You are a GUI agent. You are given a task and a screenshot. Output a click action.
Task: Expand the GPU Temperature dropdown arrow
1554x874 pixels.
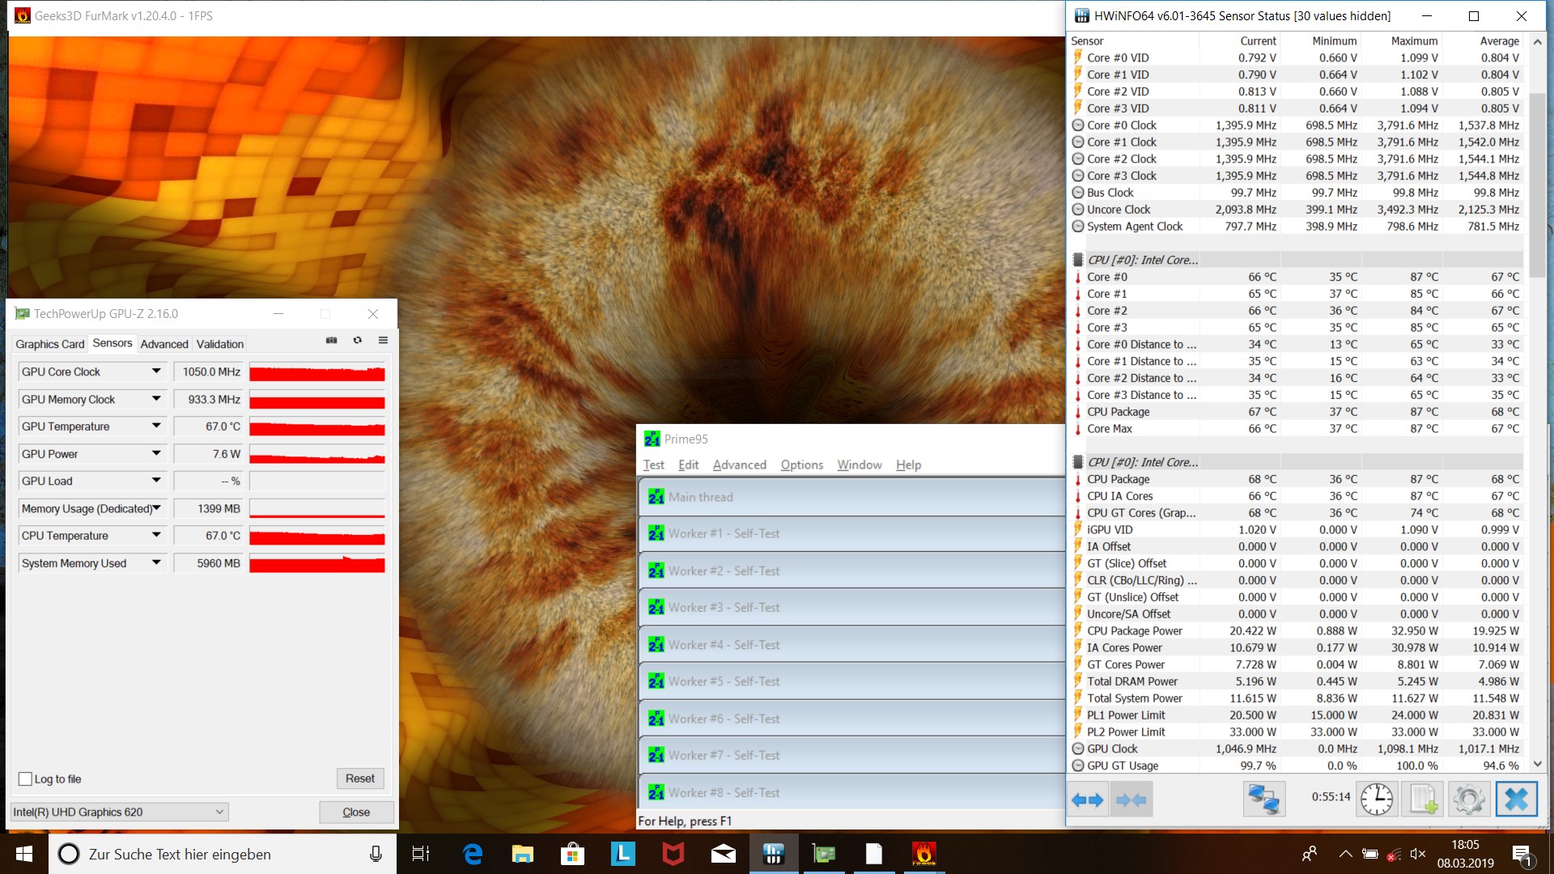tap(156, 426)
